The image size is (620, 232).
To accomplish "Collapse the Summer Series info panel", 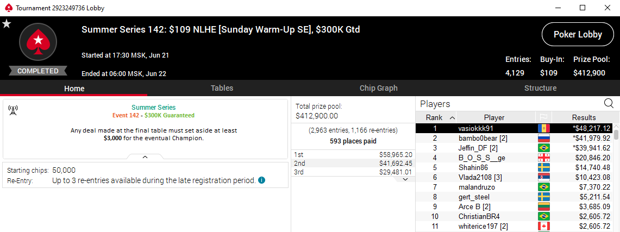I will pyautogui.click(x=145, y=156).
